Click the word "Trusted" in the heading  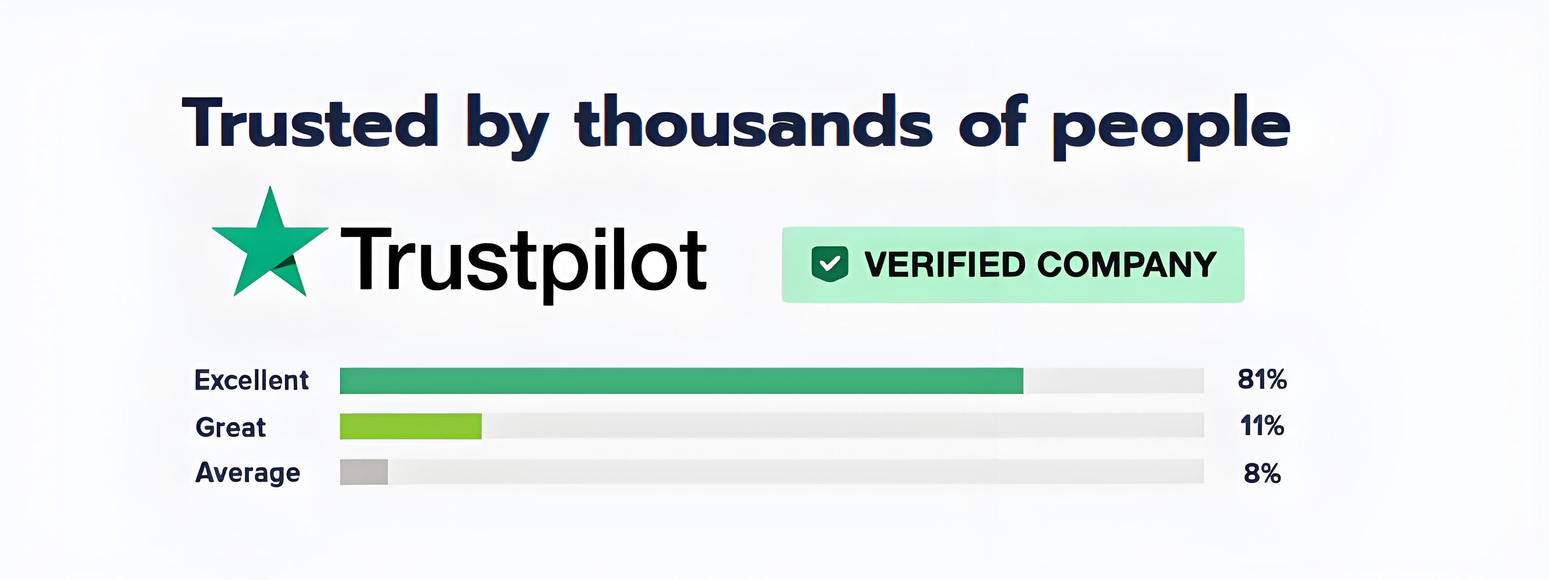tap(310, 123)
